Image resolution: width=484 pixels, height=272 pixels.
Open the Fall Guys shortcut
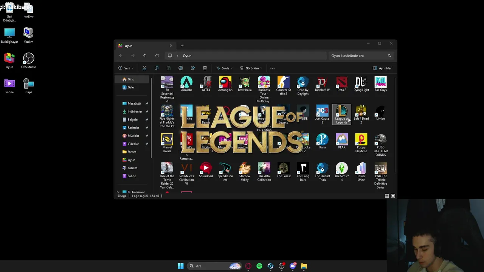point(380,84)
